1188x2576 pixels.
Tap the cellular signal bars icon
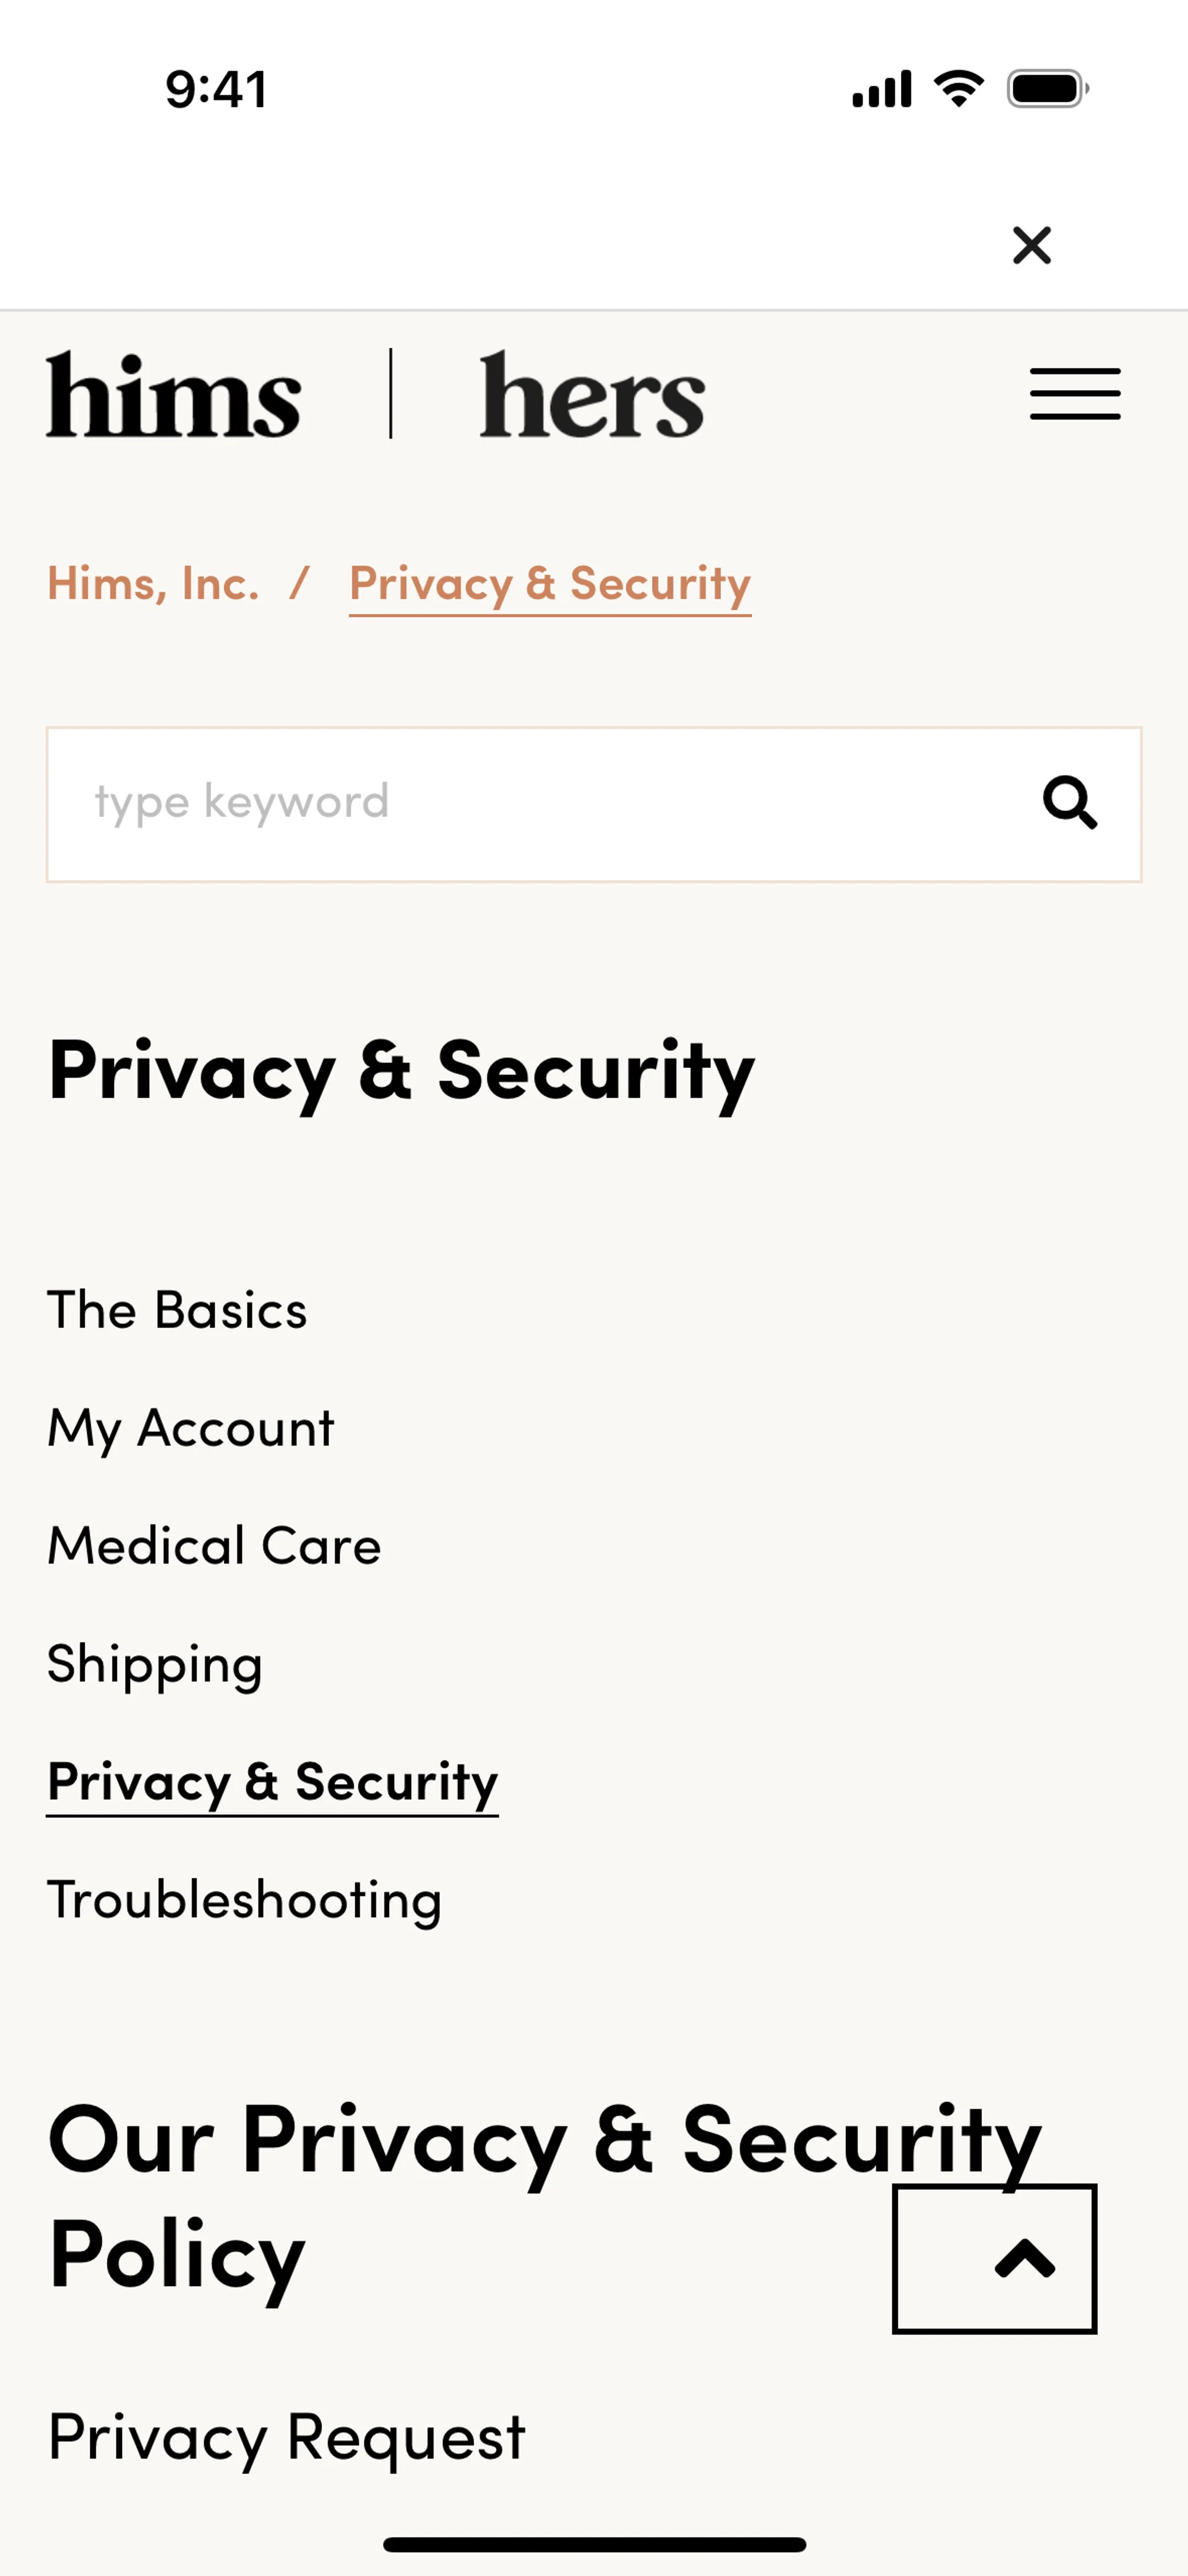click(x=881, y=89)
